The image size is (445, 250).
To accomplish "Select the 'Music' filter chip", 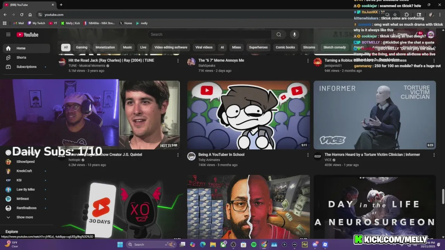I will click(128, 48).
